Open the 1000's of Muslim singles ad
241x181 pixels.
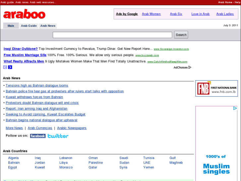[x=216, y=143]
